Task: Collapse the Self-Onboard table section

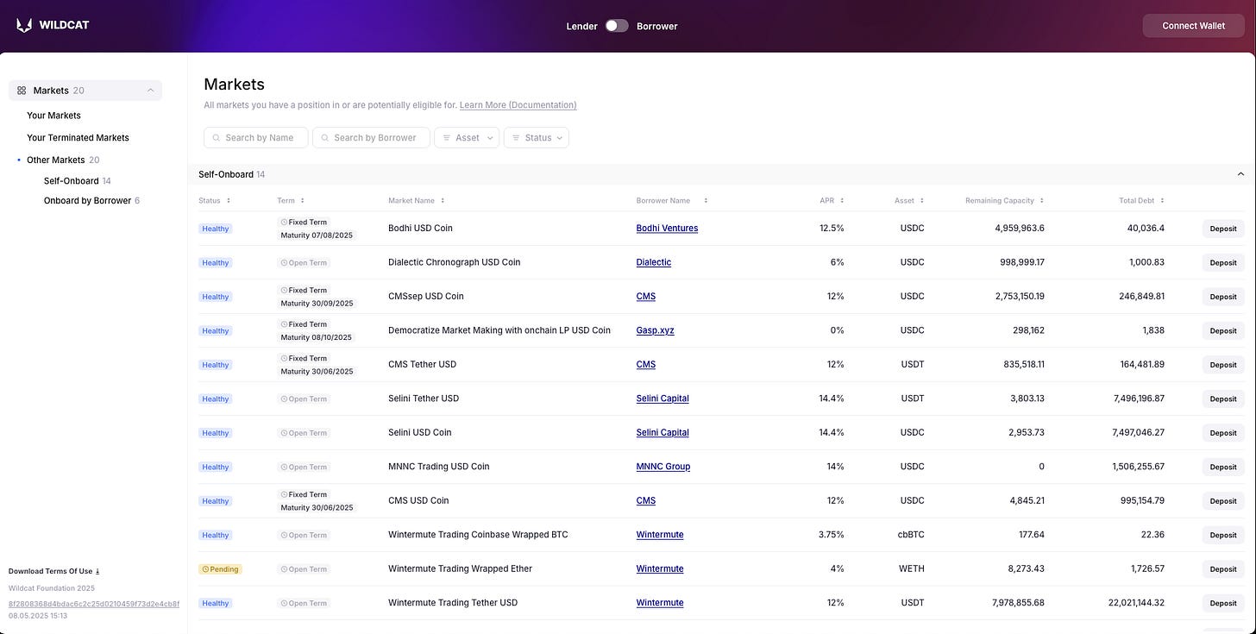Action: (x=1240, y=174)
